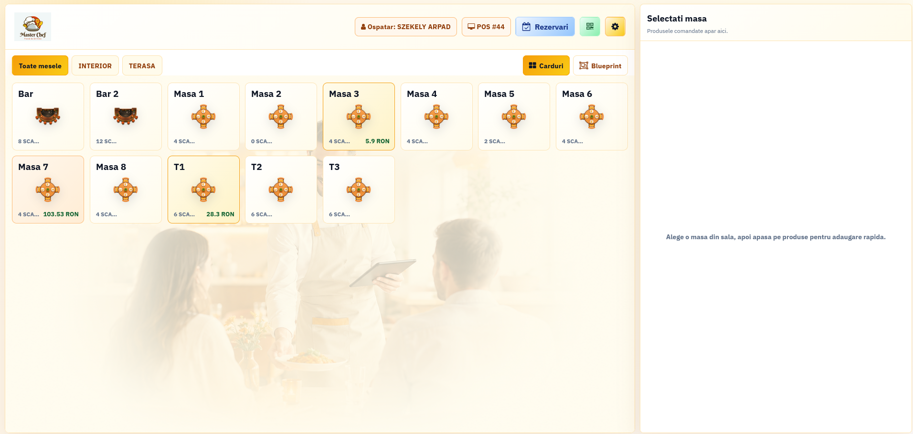
Task: Filter tables by TERASA
Action: coord(142,66)
